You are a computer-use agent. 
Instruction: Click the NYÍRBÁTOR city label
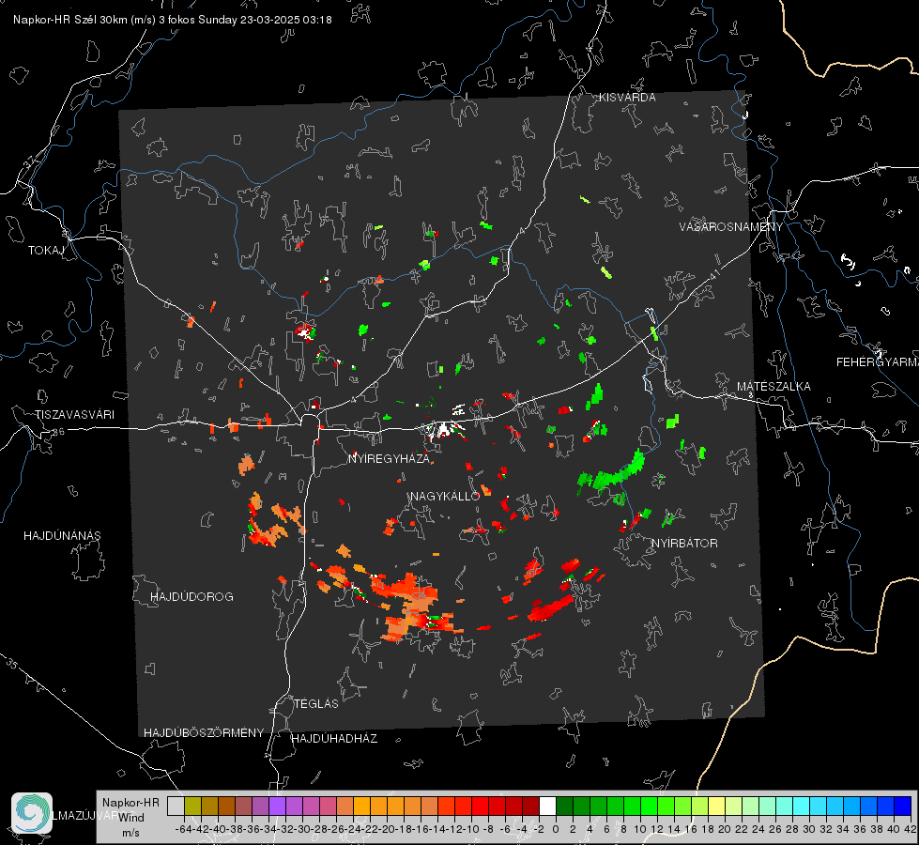pyautogui.click(x=684, y=544)
